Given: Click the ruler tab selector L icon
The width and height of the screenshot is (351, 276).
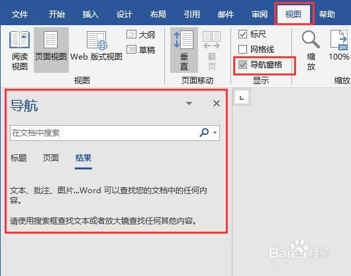Looking at the screenshot, I should point(242,97).
